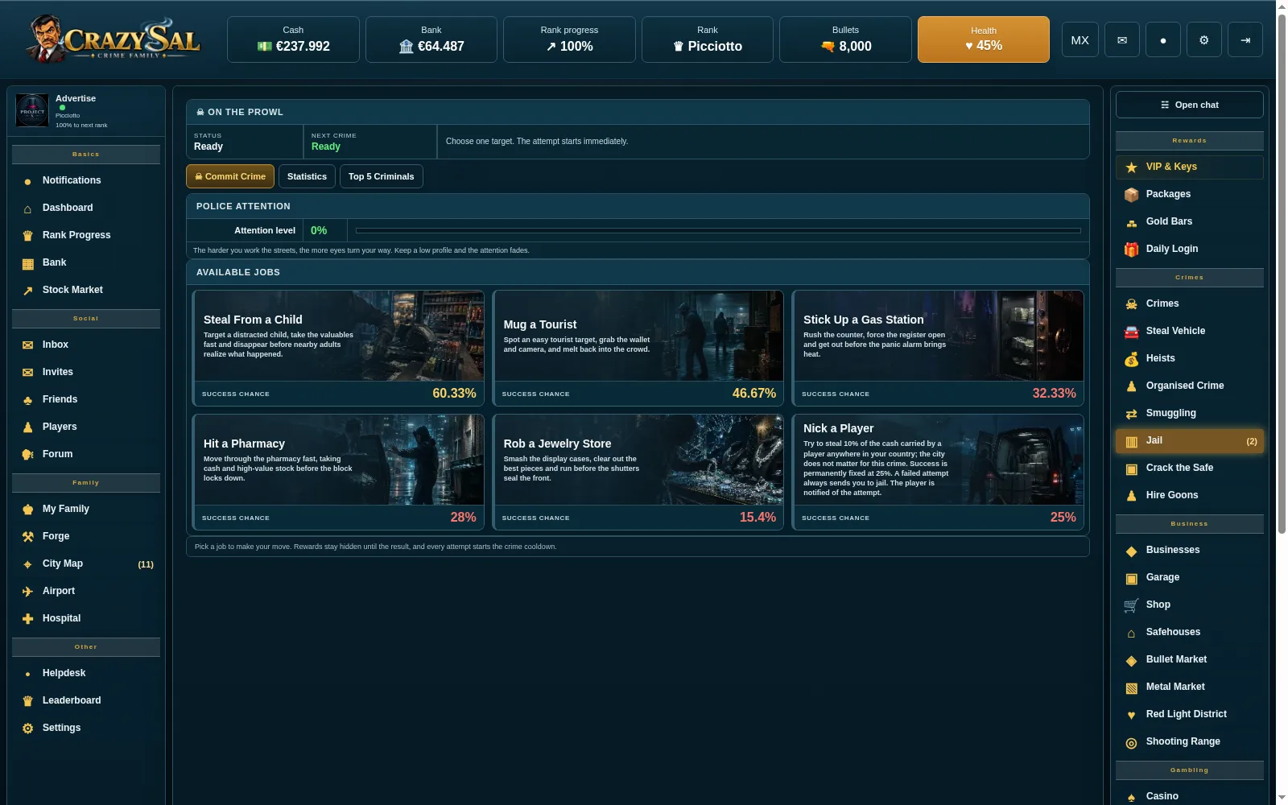Click the settings gear icon in header

(1203, 39)
